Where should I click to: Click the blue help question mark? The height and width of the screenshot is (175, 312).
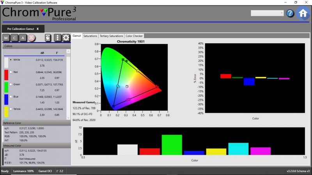coord(290,13)
